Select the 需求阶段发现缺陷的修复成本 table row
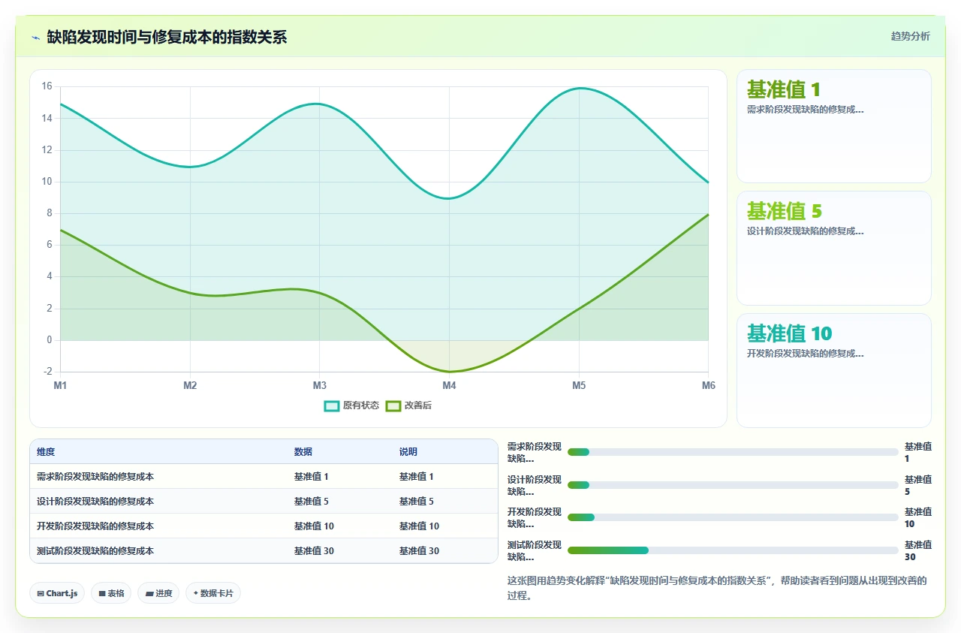This screenshot has height=633, width=961. coord(264,477)
